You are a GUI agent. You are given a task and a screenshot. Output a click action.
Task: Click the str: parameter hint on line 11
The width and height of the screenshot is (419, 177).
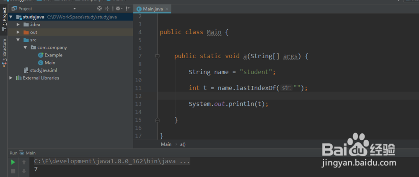pyautogui.click(x=287, y=88)
